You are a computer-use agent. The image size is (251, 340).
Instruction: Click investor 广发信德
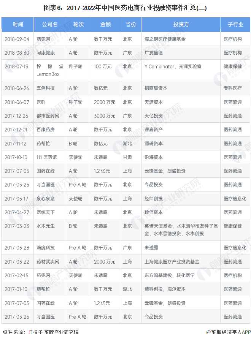(x=154, y=53)
